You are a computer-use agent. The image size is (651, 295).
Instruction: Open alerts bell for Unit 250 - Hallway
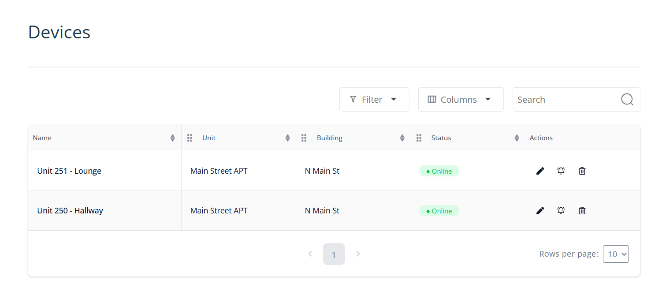point(561,211)
